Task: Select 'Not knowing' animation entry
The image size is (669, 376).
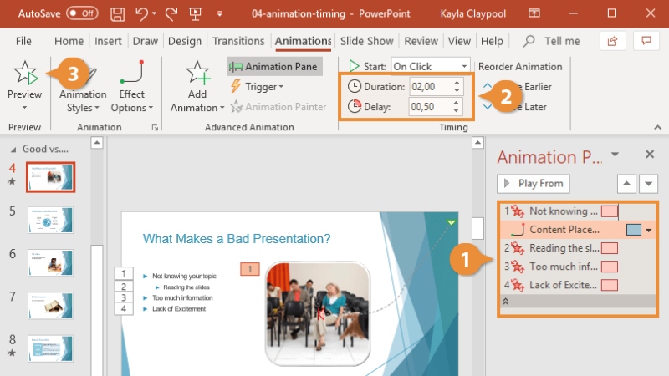Action: tap(578, 211)
